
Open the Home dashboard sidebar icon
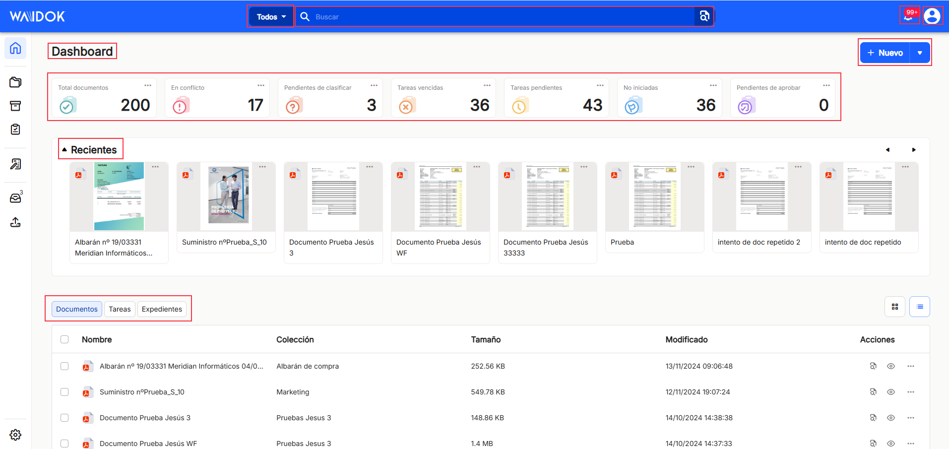click(15, 48)
